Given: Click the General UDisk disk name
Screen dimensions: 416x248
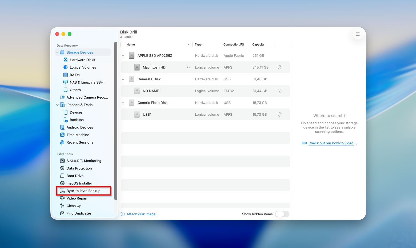Looking at the screenshot, I should click(x=149, y=79).
